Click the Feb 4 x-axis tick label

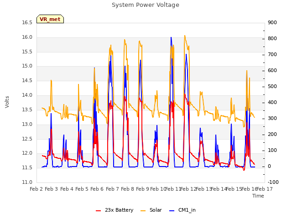click(67, 189)
